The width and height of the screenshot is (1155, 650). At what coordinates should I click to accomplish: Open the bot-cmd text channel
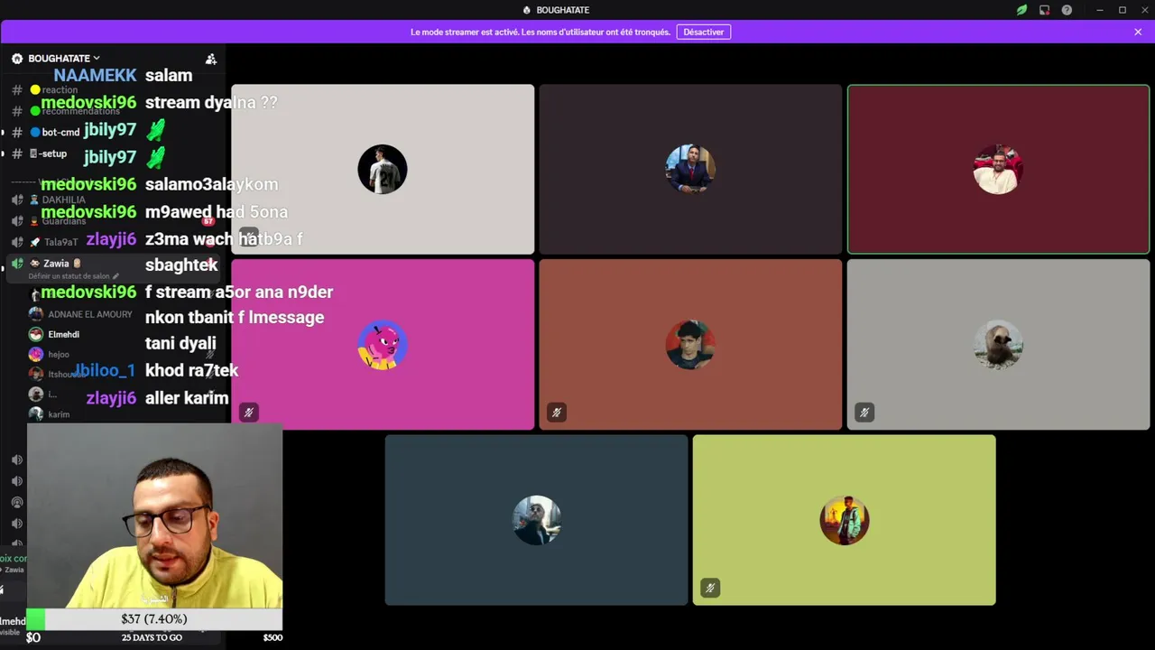(x=60, y=132)
